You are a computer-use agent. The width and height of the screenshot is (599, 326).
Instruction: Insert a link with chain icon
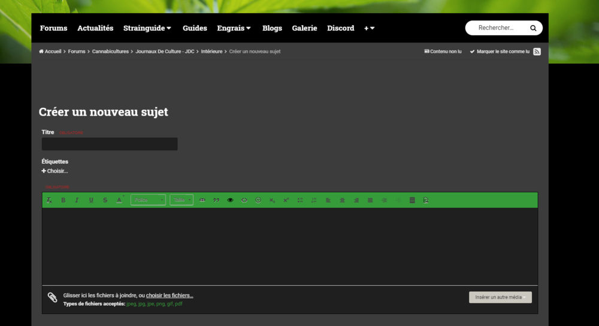202,200
